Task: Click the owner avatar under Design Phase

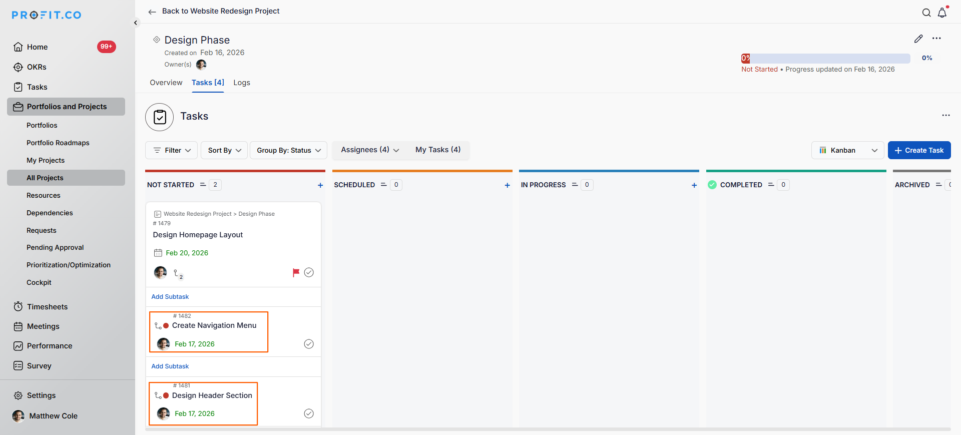Action: (201, 65)
